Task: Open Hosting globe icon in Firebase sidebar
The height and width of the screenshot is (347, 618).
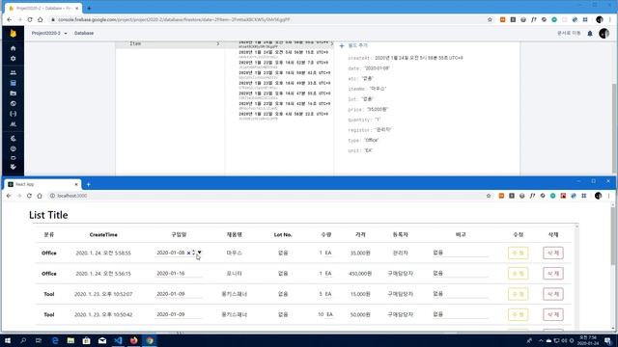Action: (x=13, y=103)
